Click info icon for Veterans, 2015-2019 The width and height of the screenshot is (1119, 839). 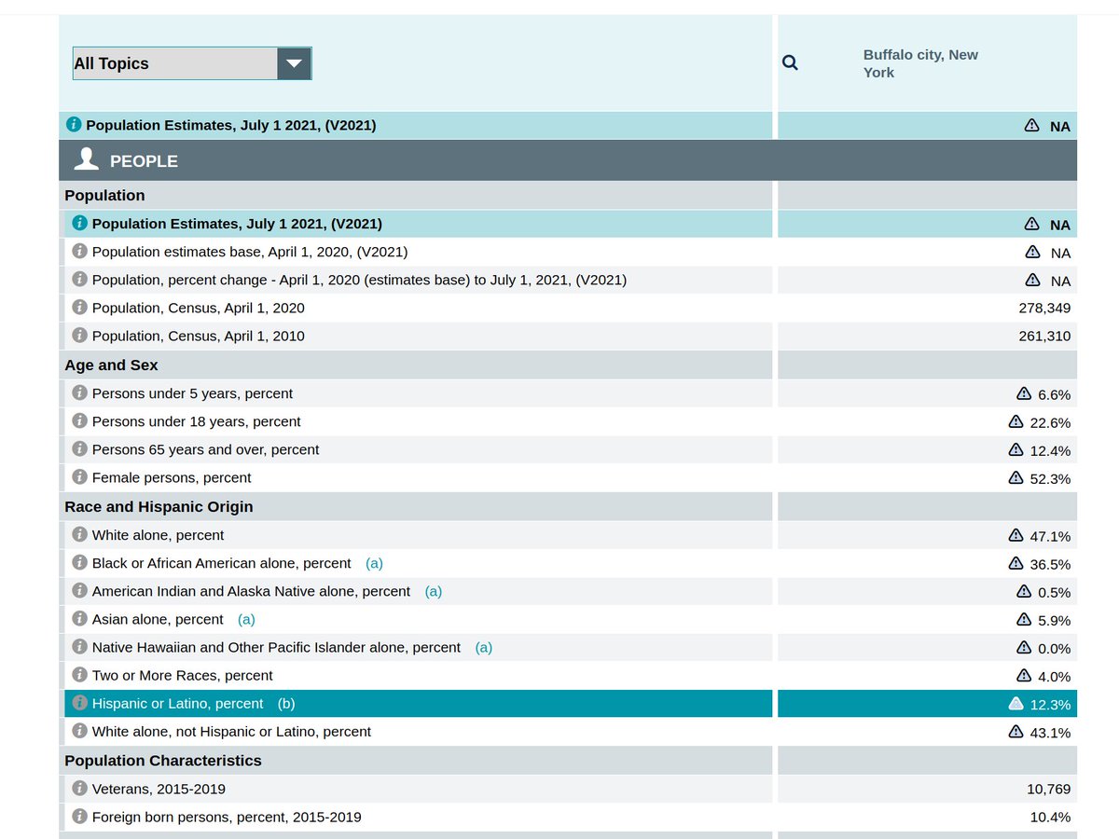tap(80, 789)
